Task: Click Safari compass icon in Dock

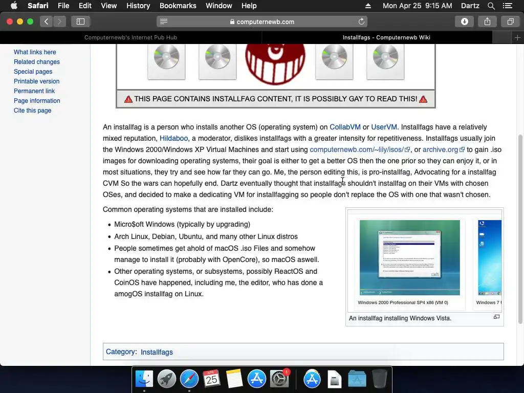Action: tap(189, 379)
